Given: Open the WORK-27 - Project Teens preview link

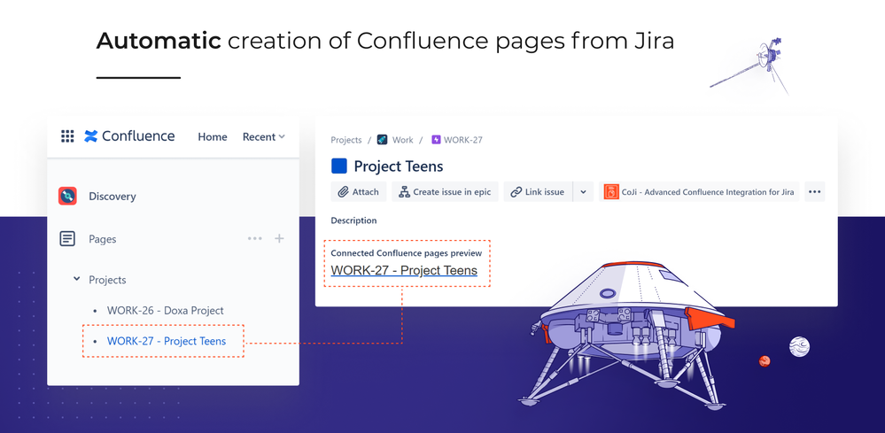Looking at the screenshot, I should pos(404,271).
